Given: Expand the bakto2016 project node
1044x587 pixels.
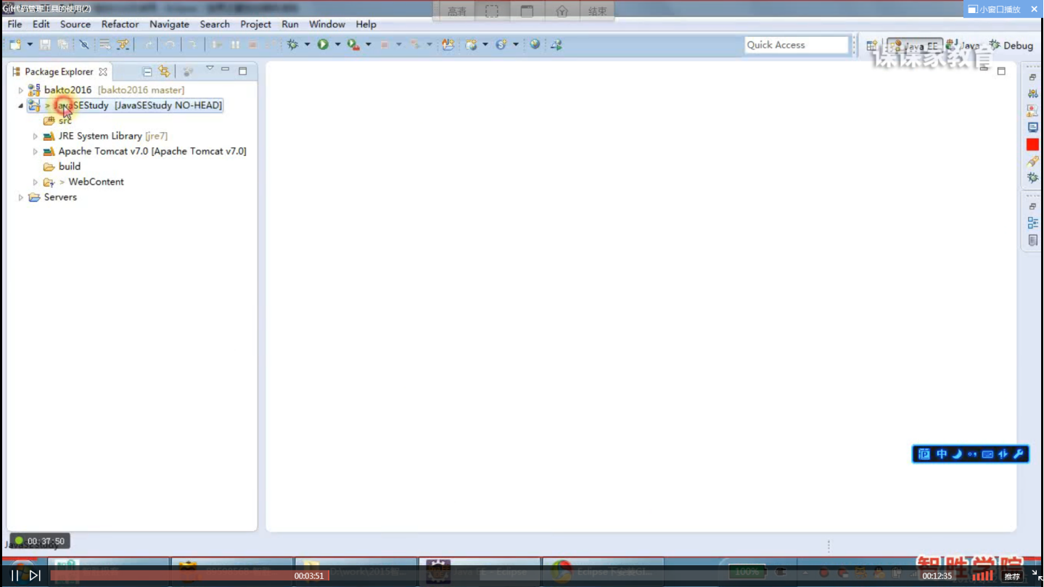Looking at the screenshot, I should click(20, 91).
